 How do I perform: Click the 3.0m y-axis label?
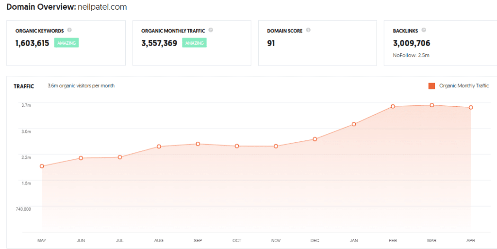point(27,131)
